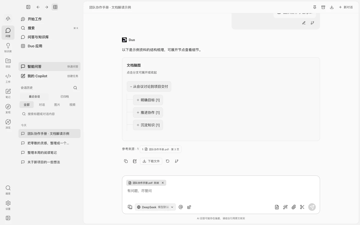This screenshot has height=225, width=360.
Task: Collapse 从会议讨论到项目交付 root node
Action: [x=149, y=86]
